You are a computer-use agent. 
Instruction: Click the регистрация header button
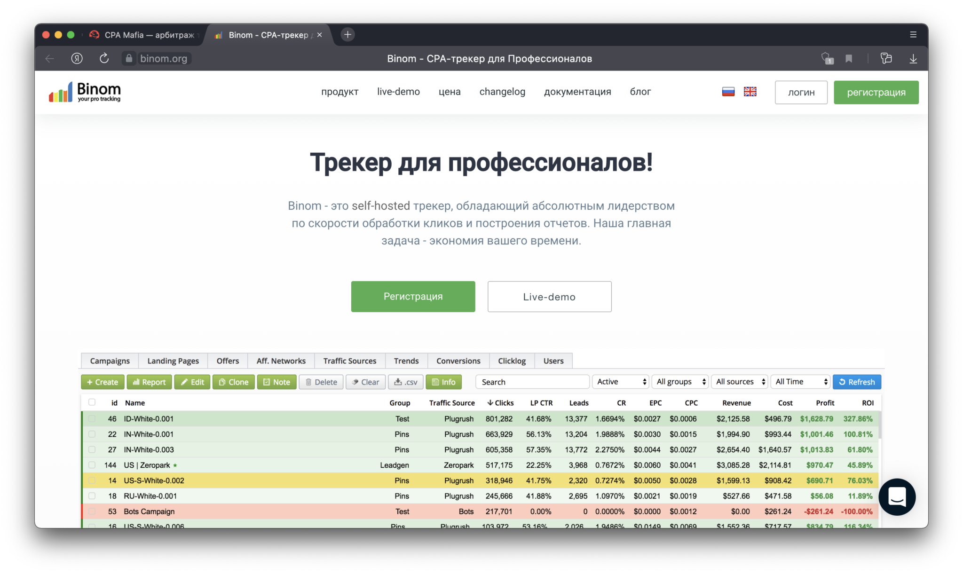pos(876,92)
